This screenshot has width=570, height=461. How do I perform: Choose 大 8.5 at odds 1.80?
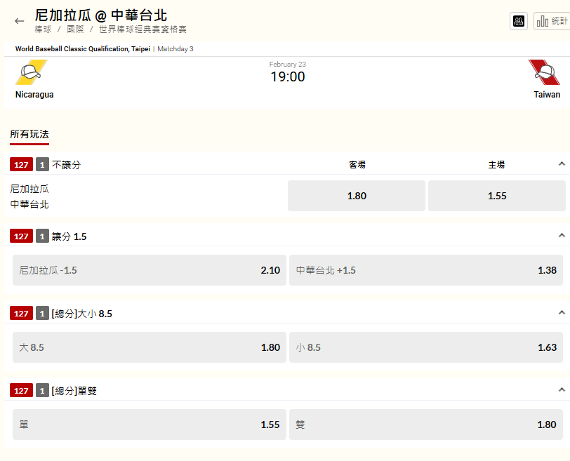point(150,347)
